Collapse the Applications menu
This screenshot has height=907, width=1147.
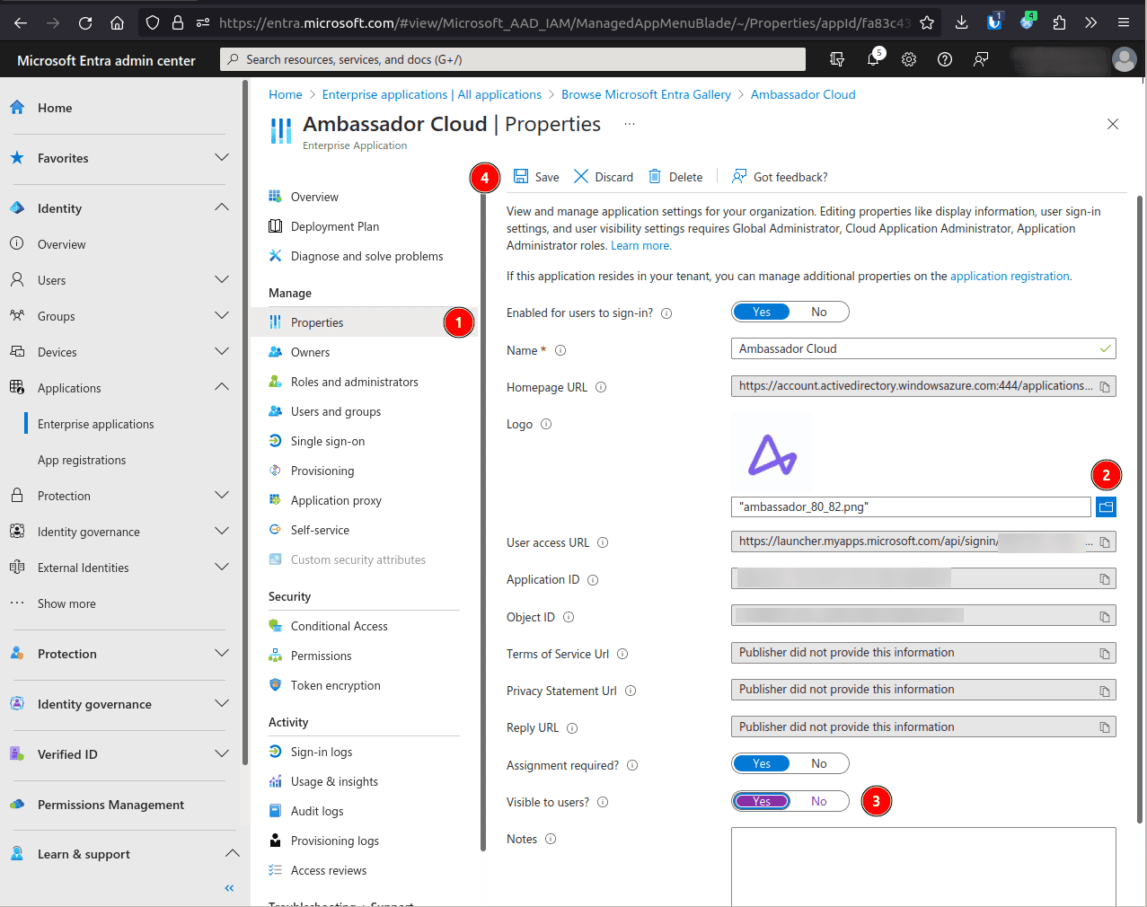(222, 388)
